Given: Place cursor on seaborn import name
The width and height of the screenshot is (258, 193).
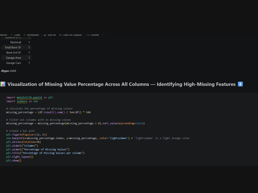Looking at the screenshot, I should coord(22,101).
